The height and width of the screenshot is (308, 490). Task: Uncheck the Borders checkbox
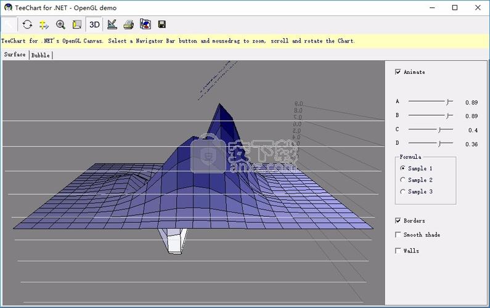tap(398, 221)
